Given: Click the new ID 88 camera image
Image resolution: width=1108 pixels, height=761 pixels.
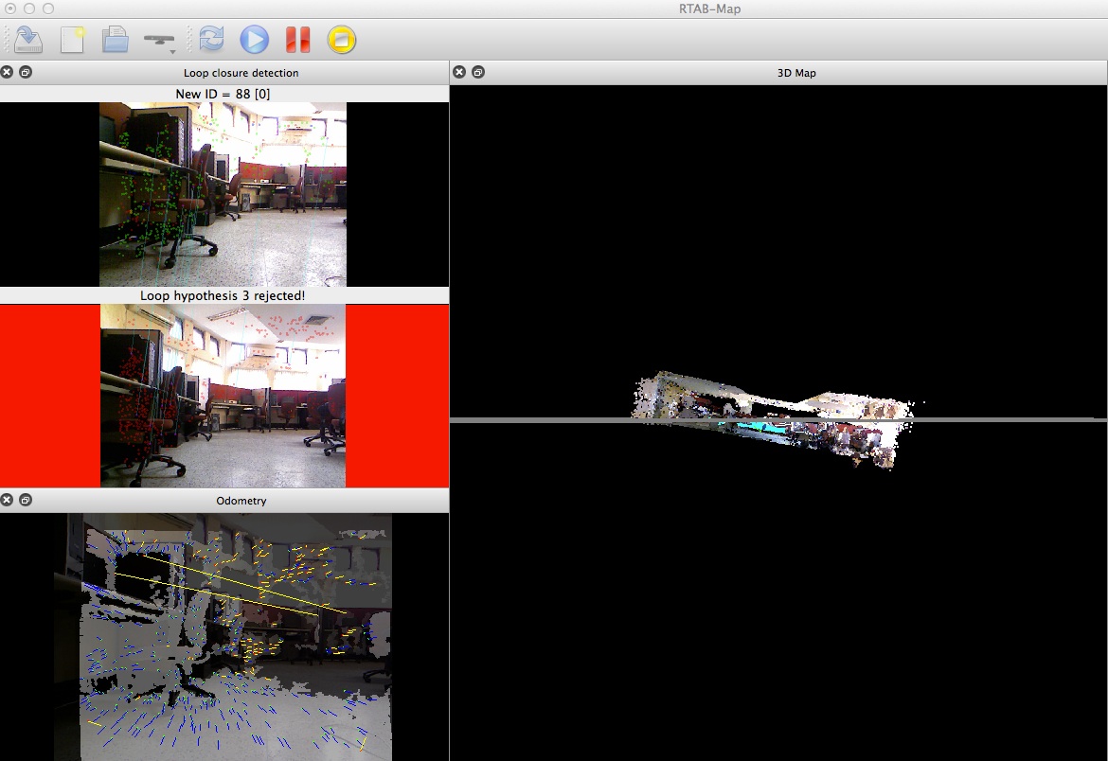Looking at the screenshot, I should pos(223,194).
